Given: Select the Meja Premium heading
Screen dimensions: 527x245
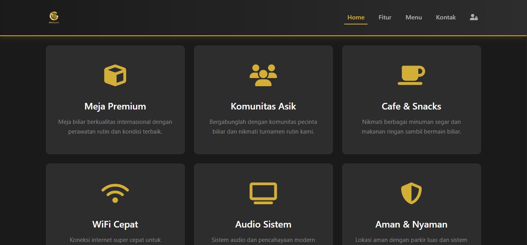Looking at the screenshot, I should pyautogui.click(x=115, y=106).
